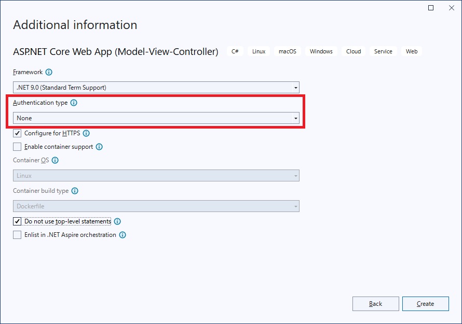This screenshot has width=462, height=324.
Task: Click the Create button
Action: (x=426, y=304)
